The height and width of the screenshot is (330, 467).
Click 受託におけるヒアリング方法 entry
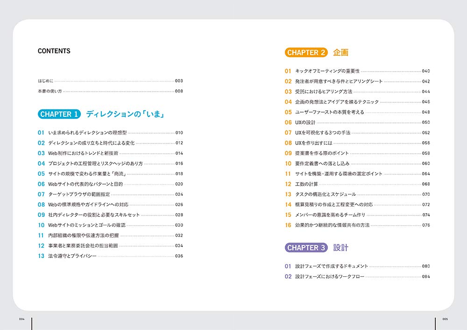(357, 92)
